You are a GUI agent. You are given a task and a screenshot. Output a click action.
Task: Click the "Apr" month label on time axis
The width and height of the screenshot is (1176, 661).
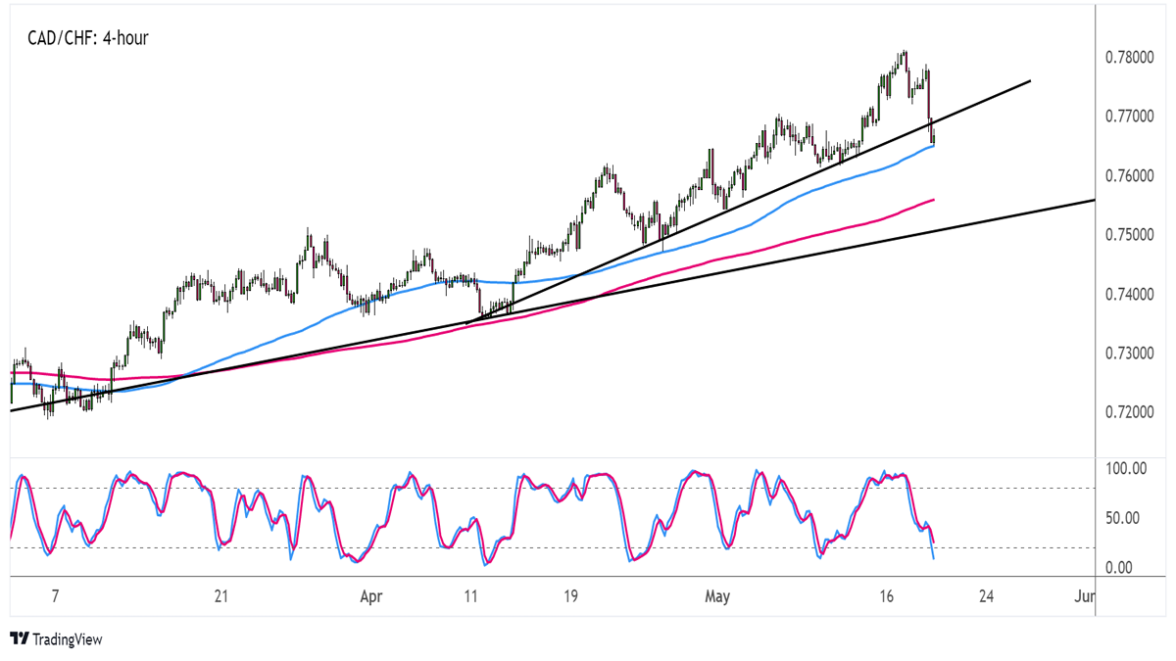click(x=370, y=596)
